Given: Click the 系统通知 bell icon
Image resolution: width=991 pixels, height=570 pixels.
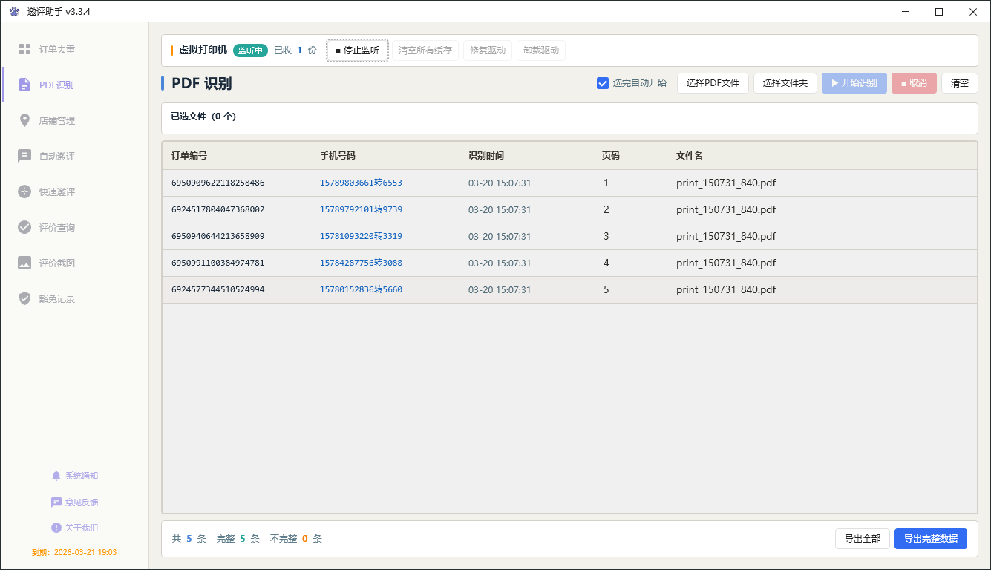Looking at the screenshot, I should [x=56, y=476].
